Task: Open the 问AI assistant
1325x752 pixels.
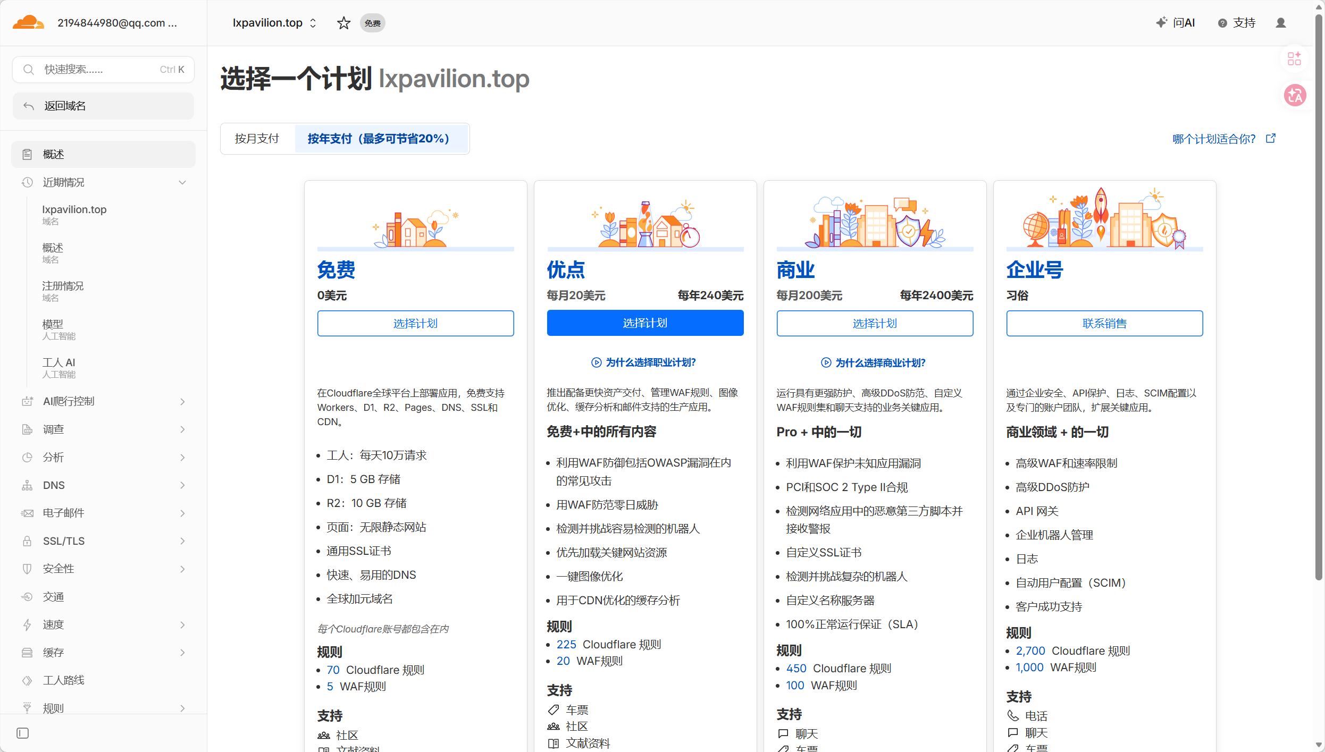Action: 1175,23
